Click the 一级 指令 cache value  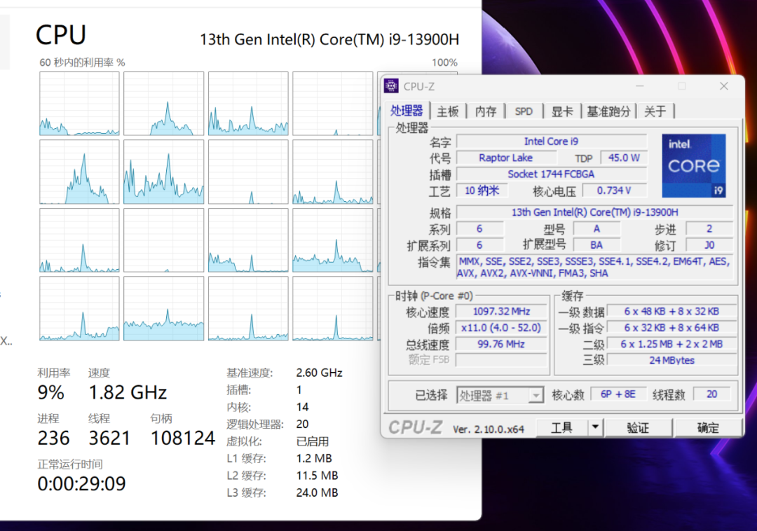point(671,328)
